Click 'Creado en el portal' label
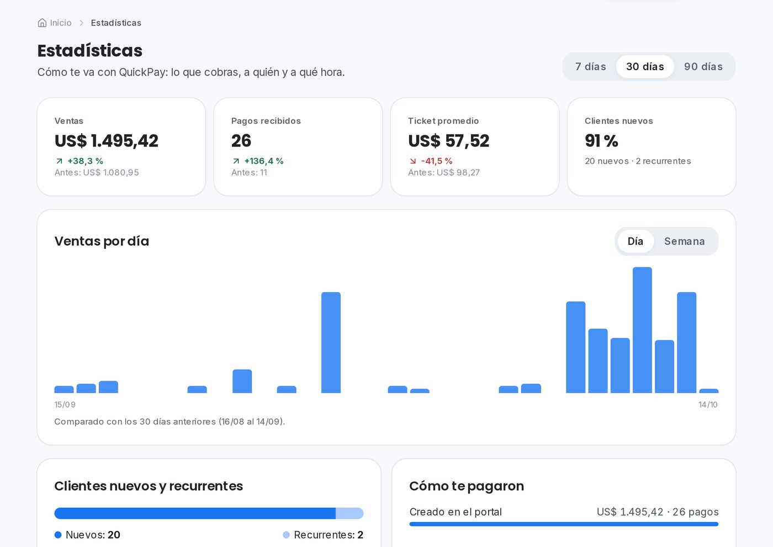 coord(456,512)
